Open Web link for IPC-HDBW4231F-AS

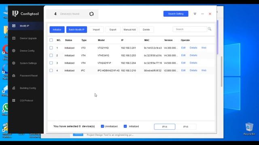[x=204, y=70]
